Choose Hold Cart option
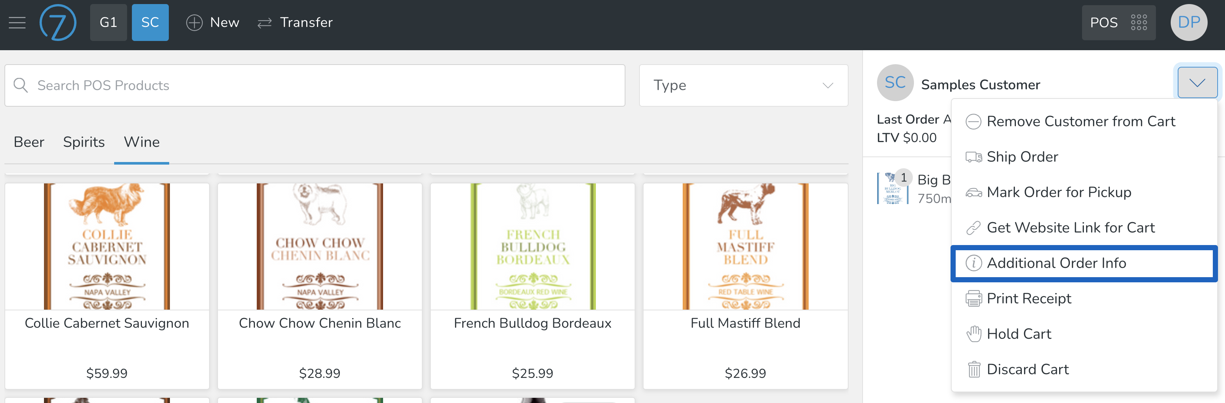Image resolution: width=1225 pixels, height=403 pixels. point(1018,334)
